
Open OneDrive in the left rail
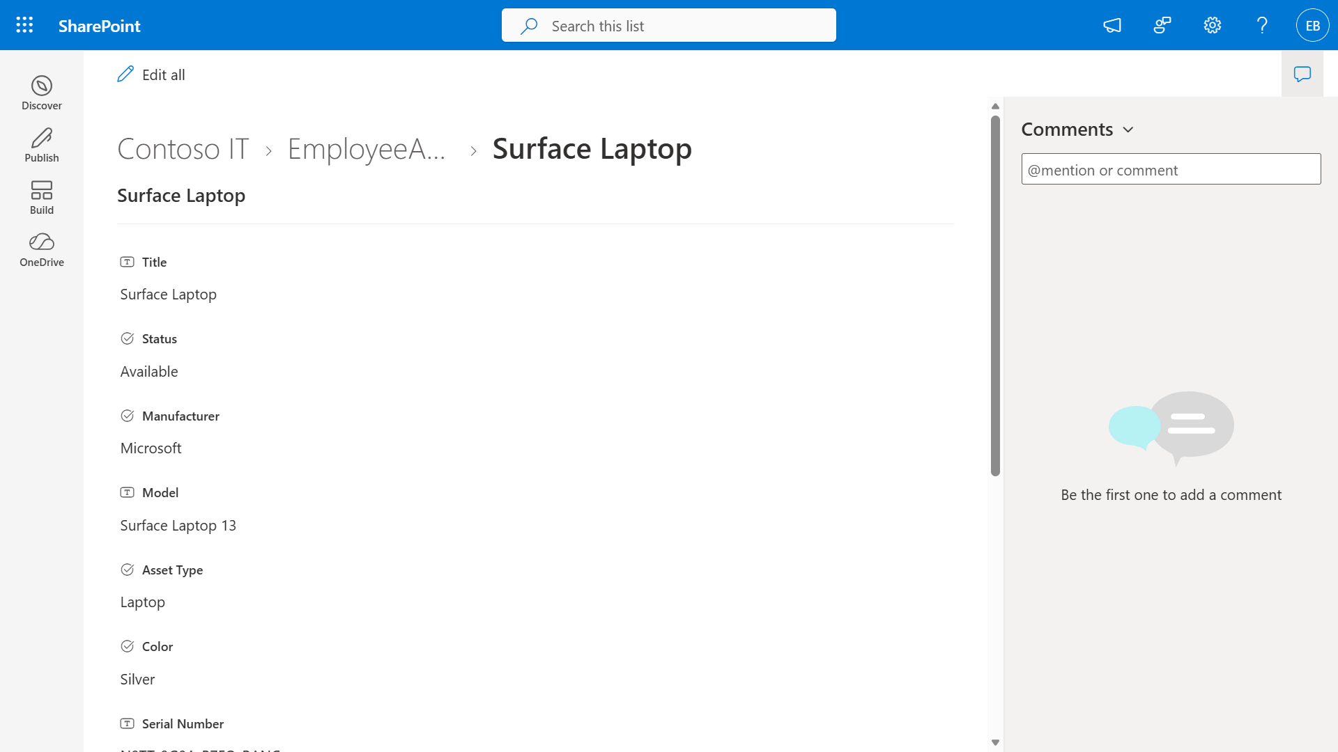tap(42, 250)
